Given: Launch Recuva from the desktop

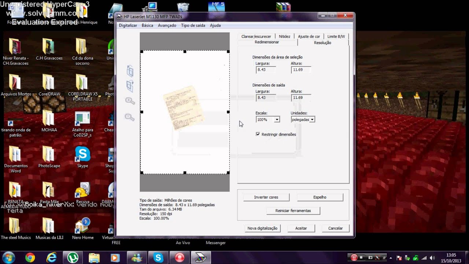Looking at the screenshot, I should coord(82,193).
